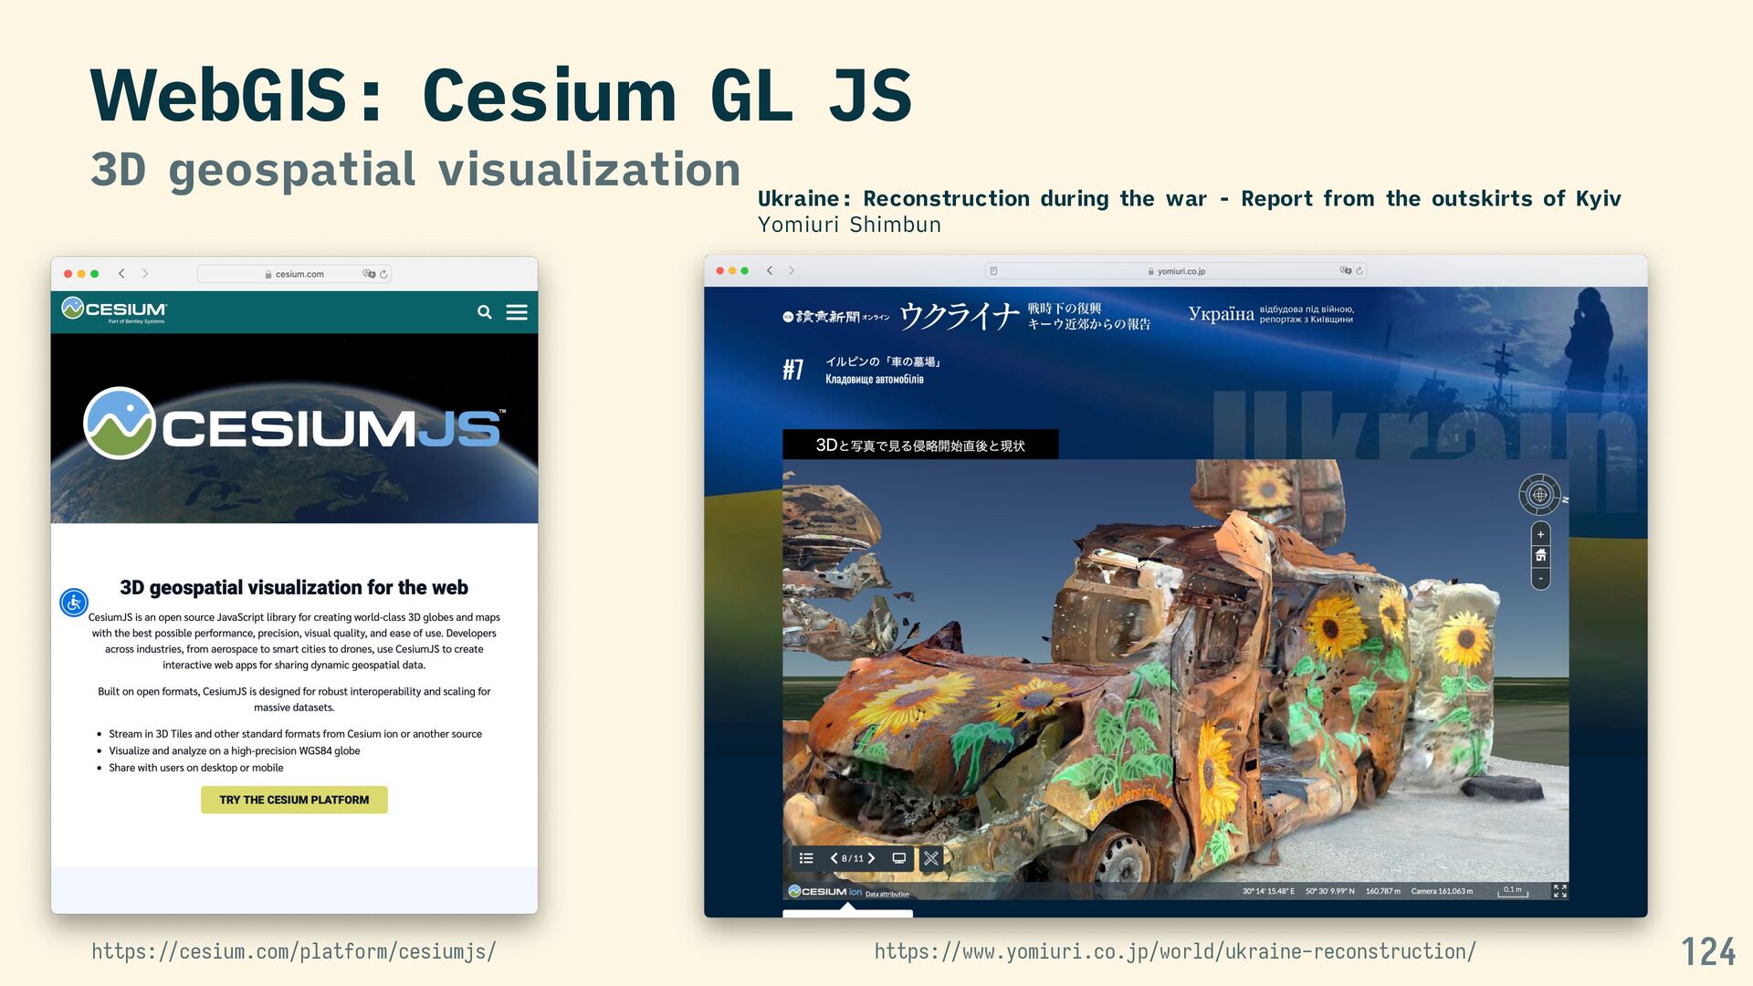This screenshot has height=986, width=1753.
Task: Open the Data attribution link
Action: [x=887, y=894]
